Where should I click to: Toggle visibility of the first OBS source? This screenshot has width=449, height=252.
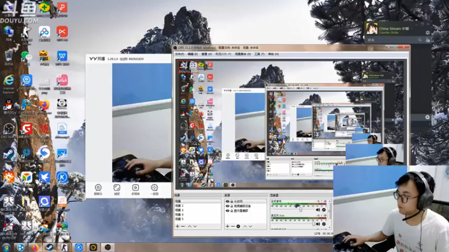[x=227, y=202]
